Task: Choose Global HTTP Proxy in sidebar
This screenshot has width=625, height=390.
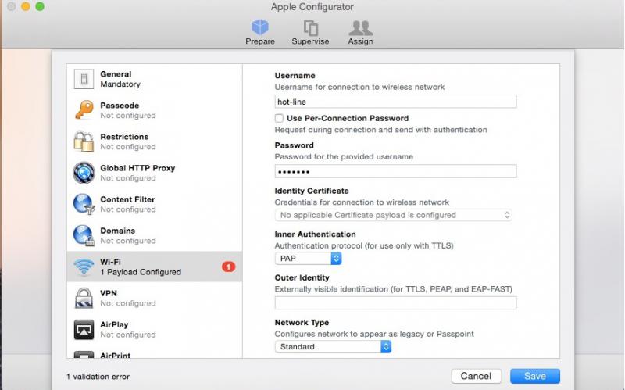Action: pyautogui.click(x=137, y=168)
